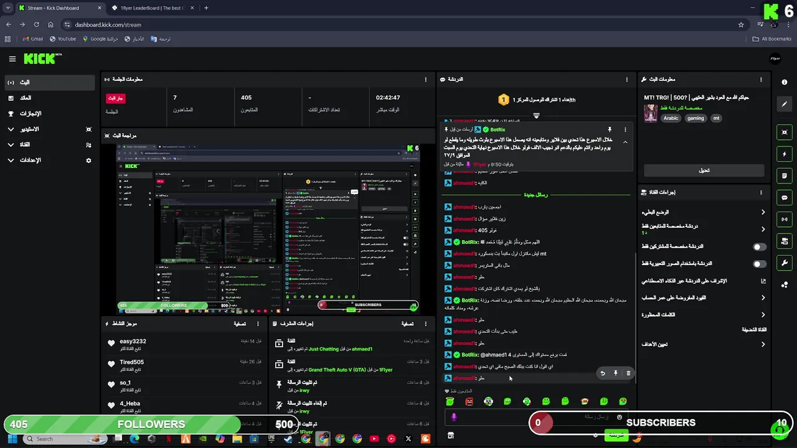The height and width of the screenshot is (448, 797).
Task: Select the red angry emote in emote row
Action: (469, 401)
